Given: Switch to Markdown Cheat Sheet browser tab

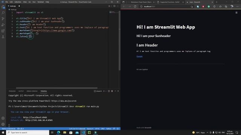Looking at the screenshot, I should point(142,2).
